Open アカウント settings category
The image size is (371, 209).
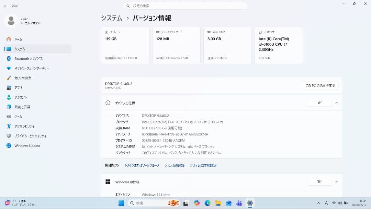20,97
